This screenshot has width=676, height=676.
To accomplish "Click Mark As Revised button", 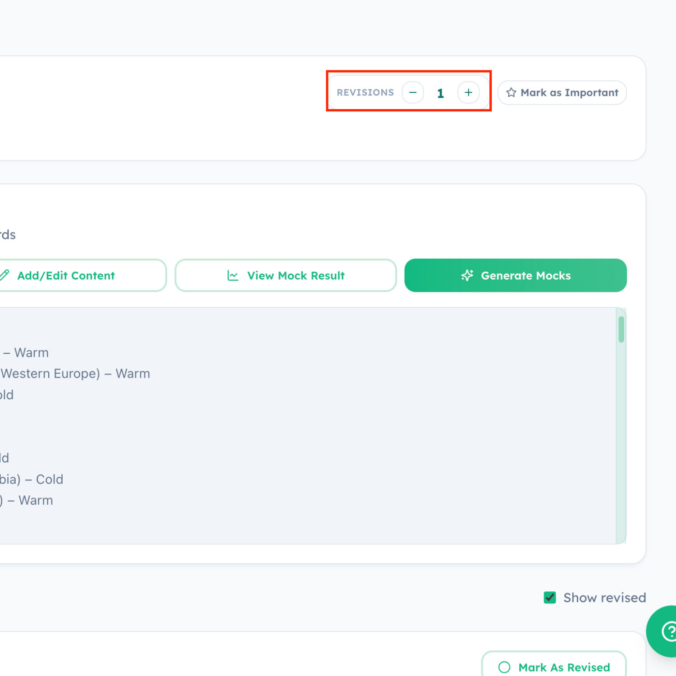I will [554, 664].
